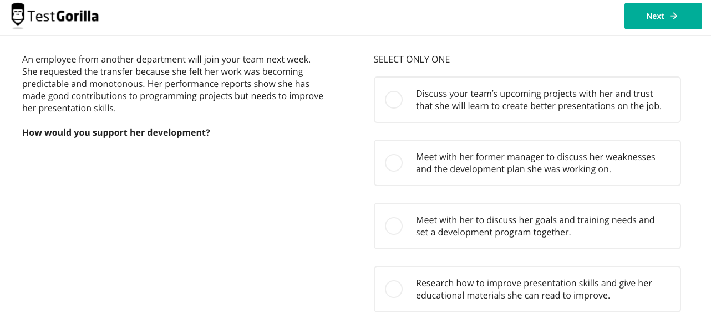
Task: Select radio for 'Meet with her former manager'
Action: tap(394, 163)
